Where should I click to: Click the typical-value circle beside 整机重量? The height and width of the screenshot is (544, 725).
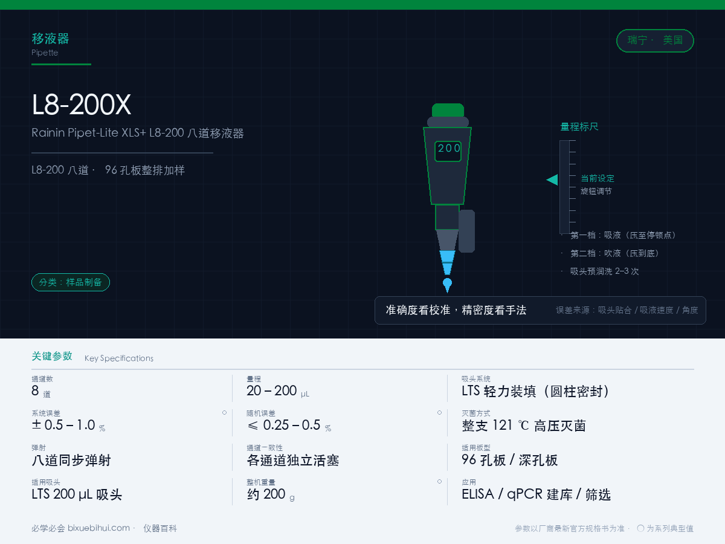click(x=439, y=481)
